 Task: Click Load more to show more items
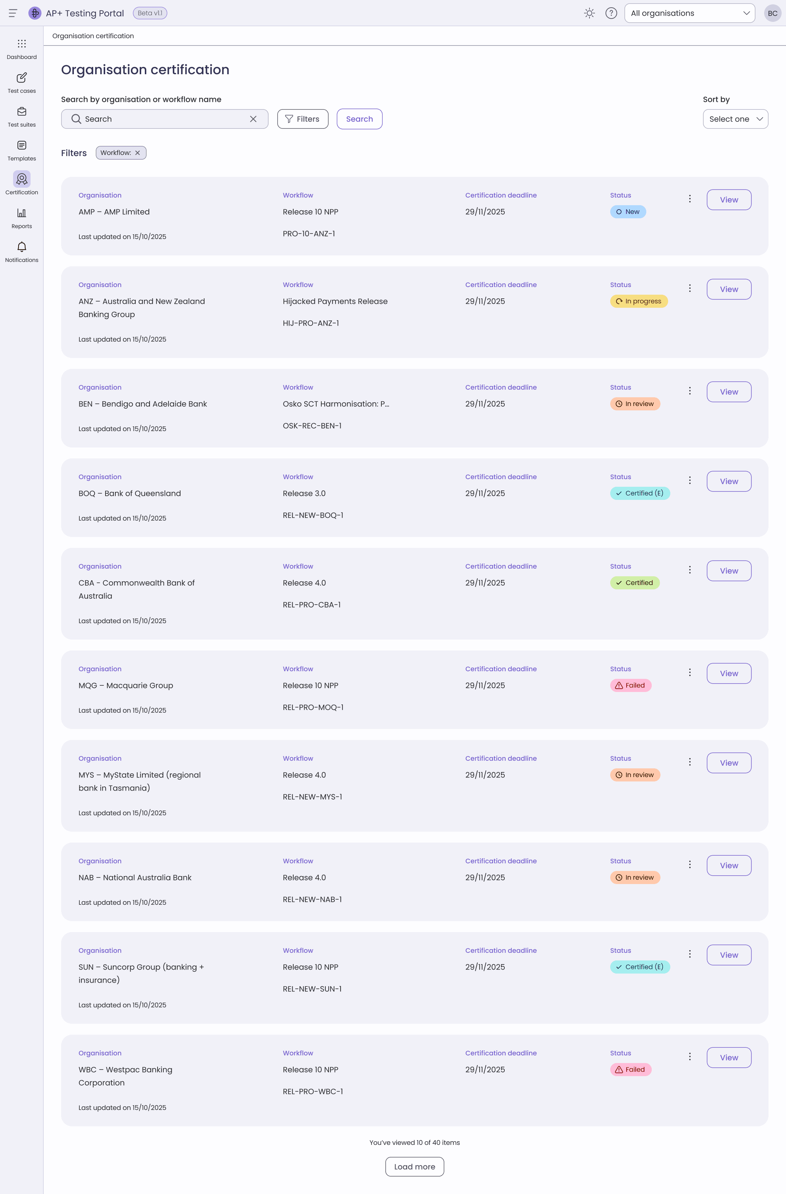[414, 1167]
